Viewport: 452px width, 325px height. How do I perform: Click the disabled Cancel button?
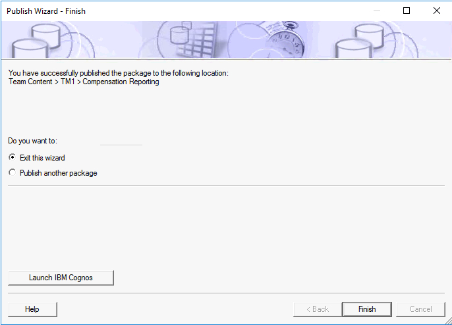click(x=420, y=309)
